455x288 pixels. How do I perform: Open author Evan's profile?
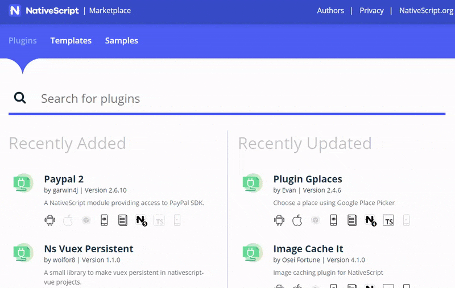click(289, 190)
